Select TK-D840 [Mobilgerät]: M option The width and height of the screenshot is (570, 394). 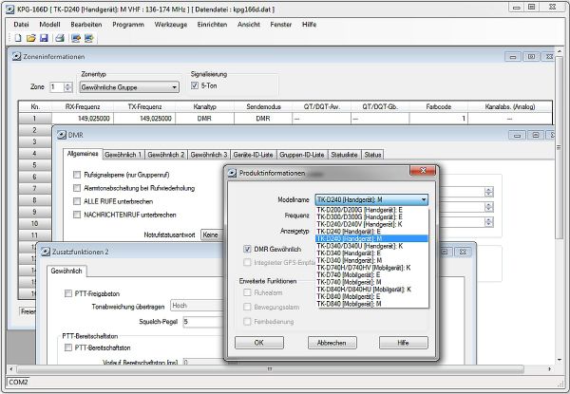tap(371, 304)
